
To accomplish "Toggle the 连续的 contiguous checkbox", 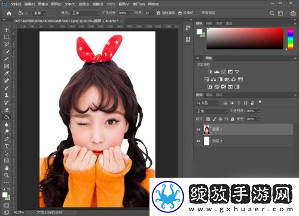I will pos(180,13).
